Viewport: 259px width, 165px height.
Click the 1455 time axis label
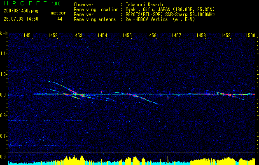127,35
